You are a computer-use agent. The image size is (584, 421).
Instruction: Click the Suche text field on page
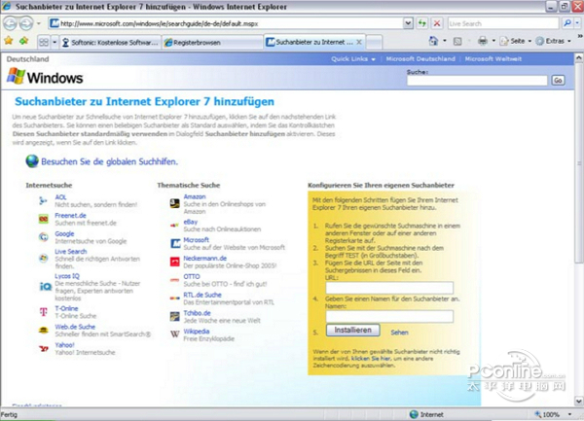477,81
